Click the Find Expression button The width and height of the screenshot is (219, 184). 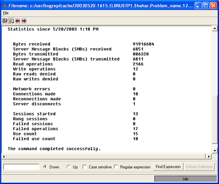click(168, 167)
